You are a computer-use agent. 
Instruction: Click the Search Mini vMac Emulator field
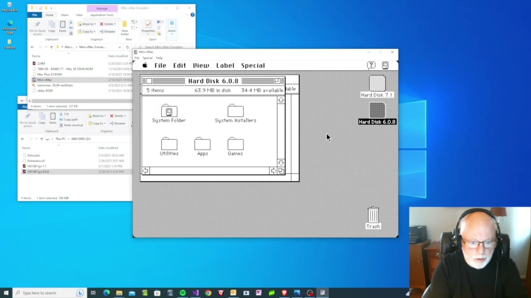(x=164, y=47)
